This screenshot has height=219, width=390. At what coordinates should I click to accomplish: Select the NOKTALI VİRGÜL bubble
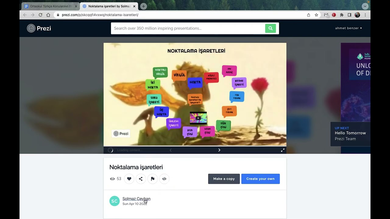(x=160, y=72)
